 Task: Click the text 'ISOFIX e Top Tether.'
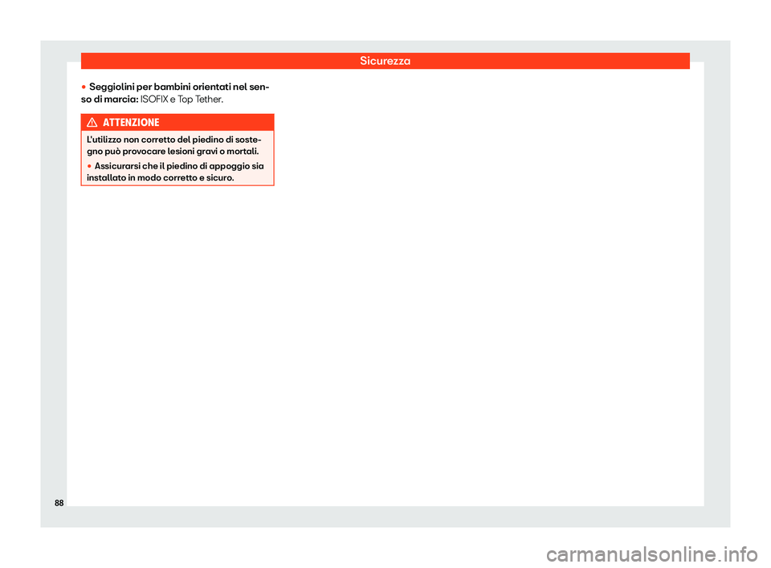[x=182, y=99]
